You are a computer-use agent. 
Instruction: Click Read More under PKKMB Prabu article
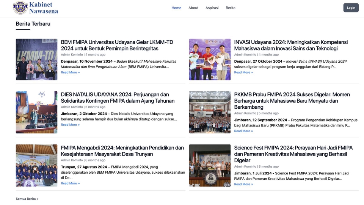coord(243,131)
